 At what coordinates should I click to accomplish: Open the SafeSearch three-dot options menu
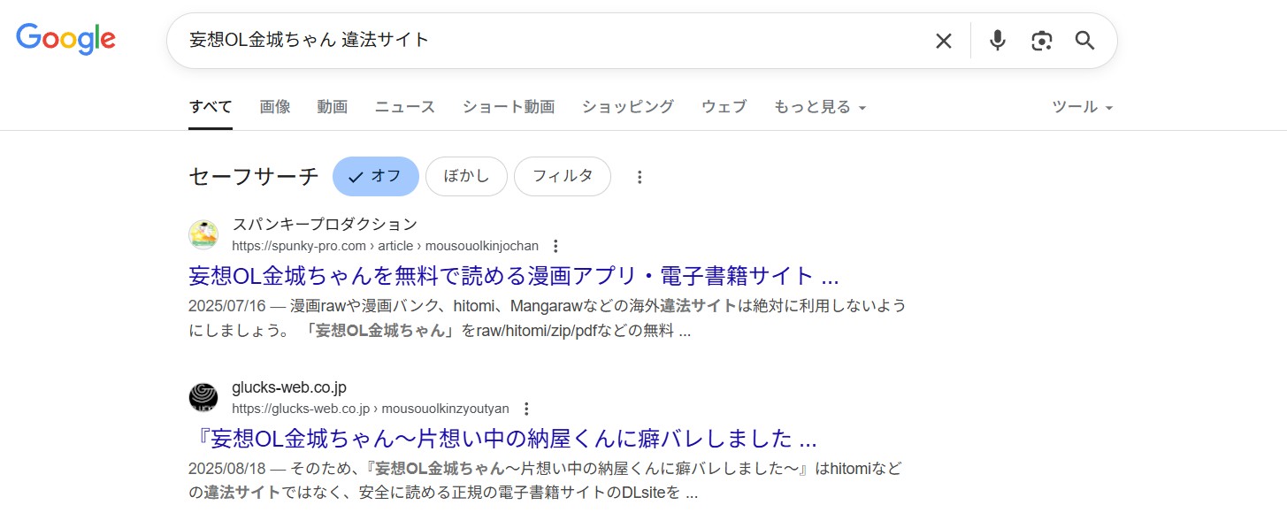pyautogui.click(x=639, y=177)
